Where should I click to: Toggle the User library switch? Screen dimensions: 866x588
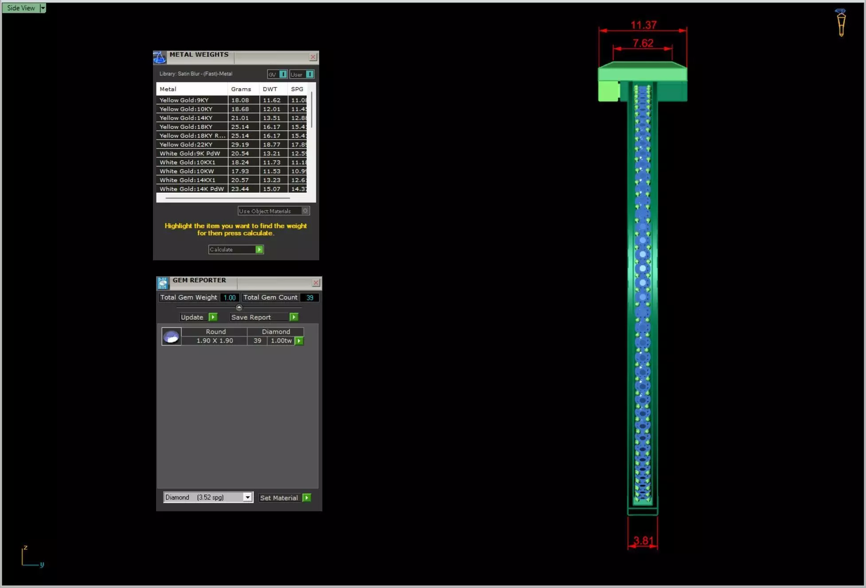click(310, 74)
